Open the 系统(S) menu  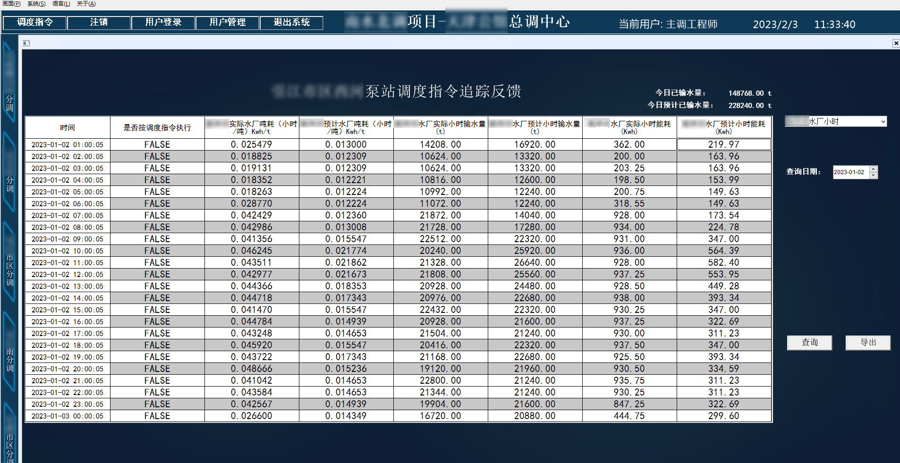pos(36,4)
